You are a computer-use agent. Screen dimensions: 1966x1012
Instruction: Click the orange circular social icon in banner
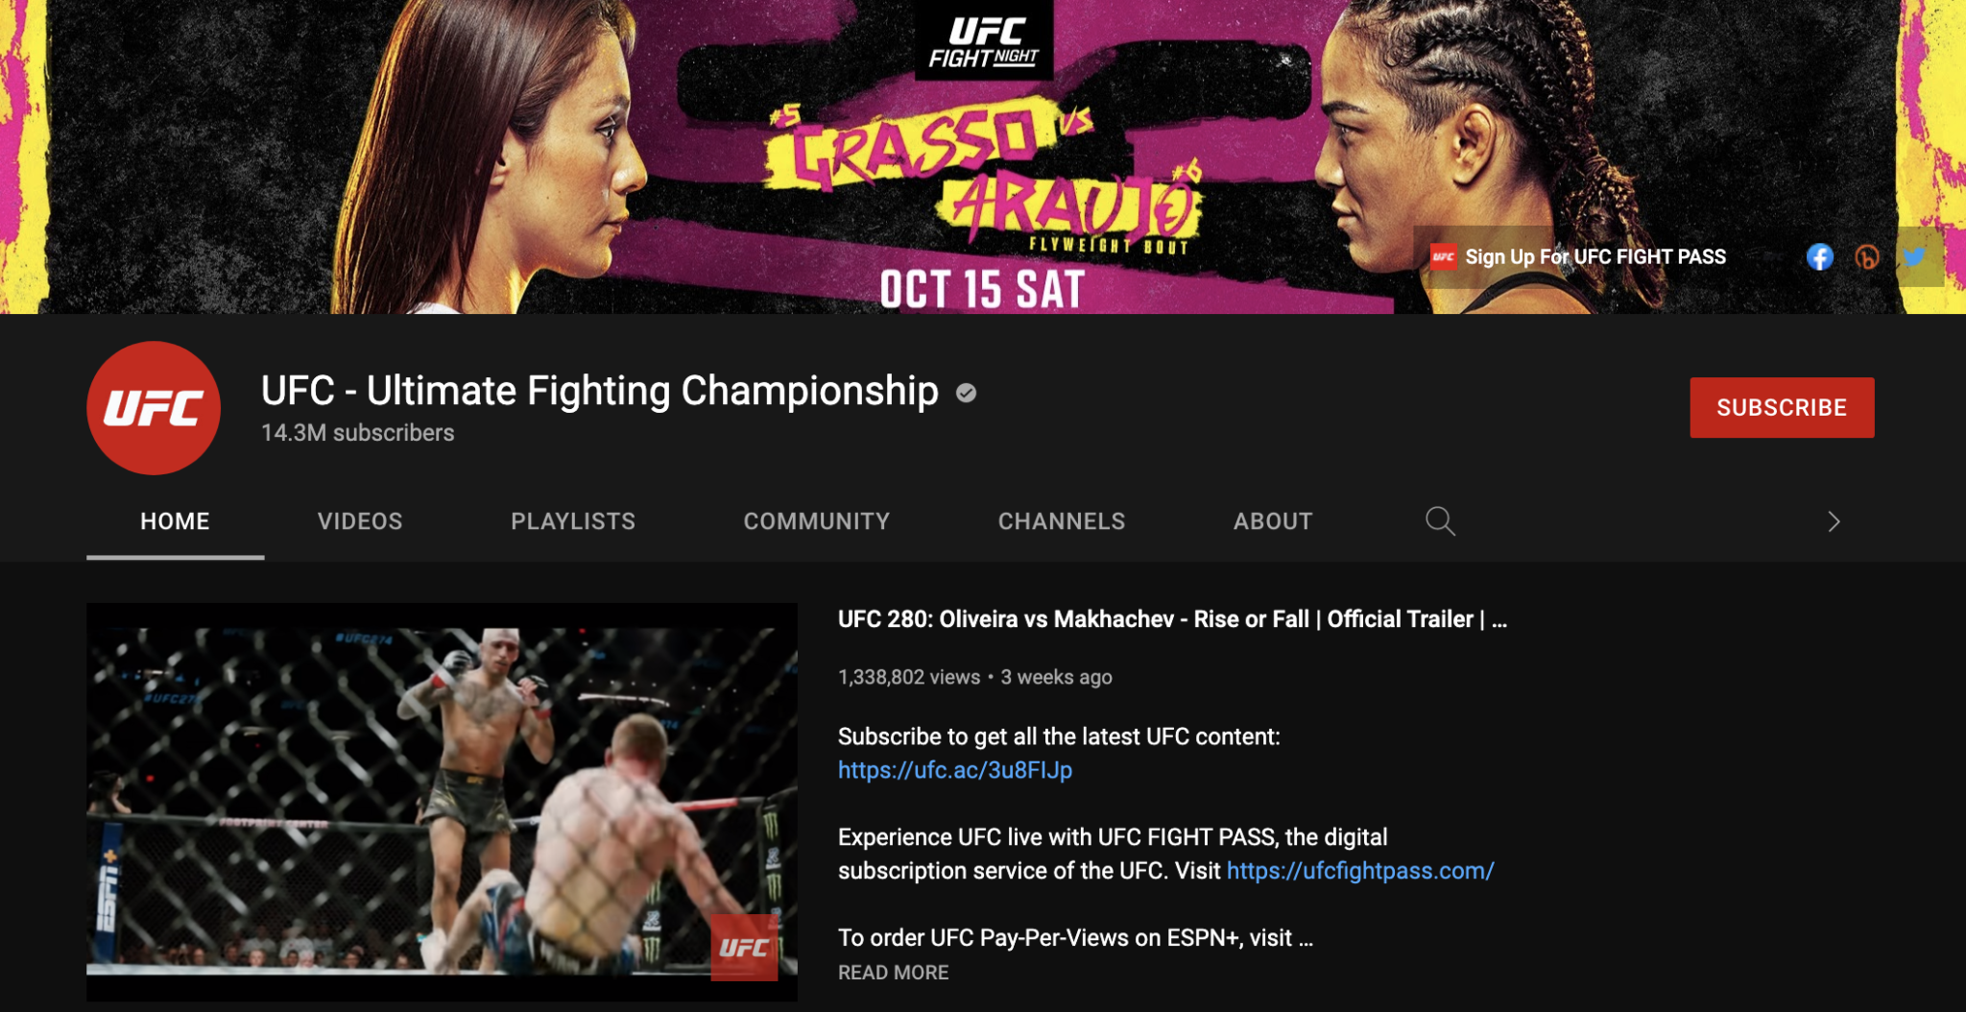[1867, 257]
